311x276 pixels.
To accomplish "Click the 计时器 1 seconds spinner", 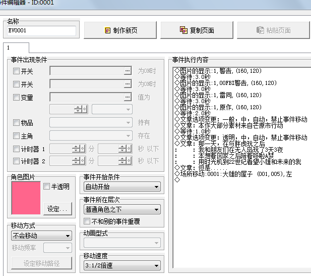I will click(x=122, y=149).
